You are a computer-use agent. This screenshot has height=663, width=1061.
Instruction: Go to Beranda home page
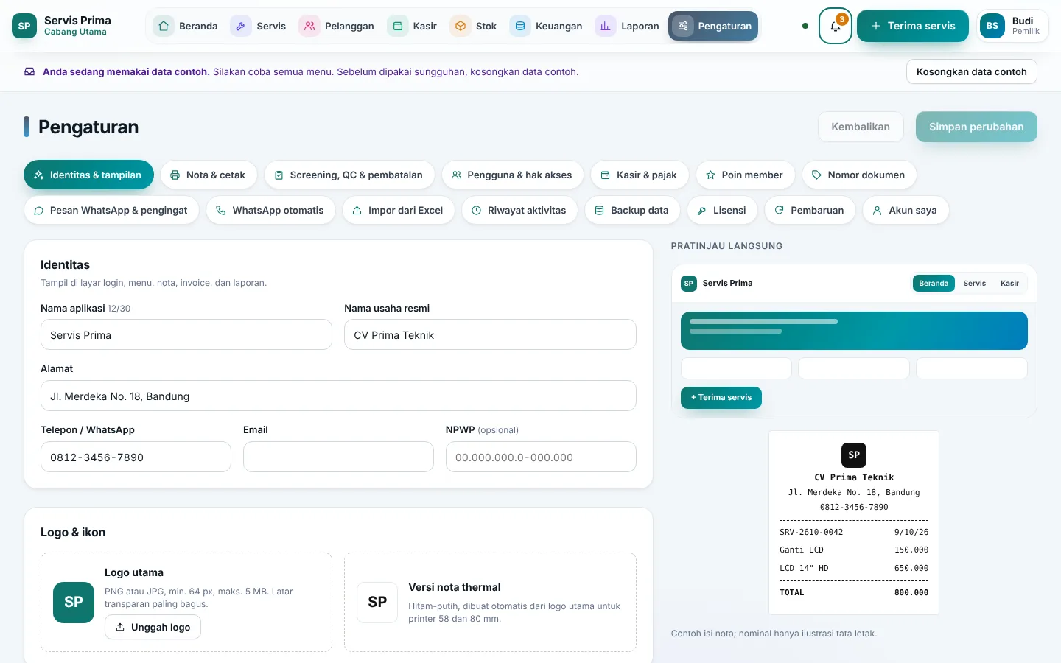click(x=186, y=26)
